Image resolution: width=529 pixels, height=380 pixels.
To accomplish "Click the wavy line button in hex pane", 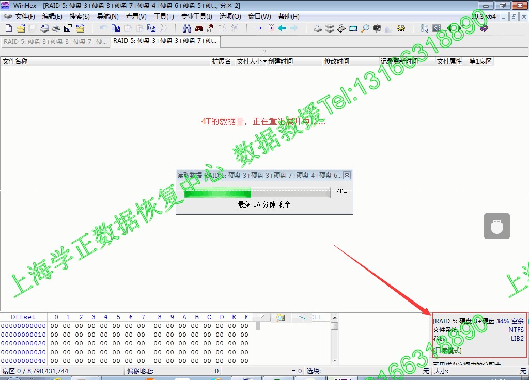I will coord(301,318).
